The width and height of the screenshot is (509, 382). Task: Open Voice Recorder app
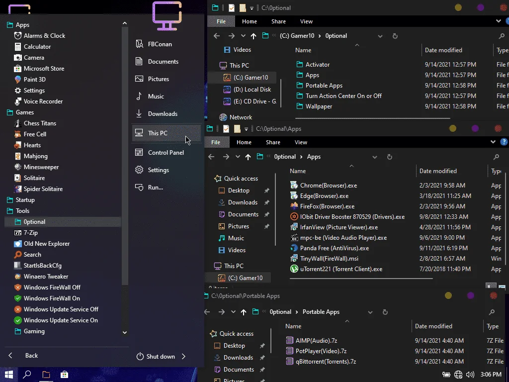pyautogui.click(x=43, y=101)
